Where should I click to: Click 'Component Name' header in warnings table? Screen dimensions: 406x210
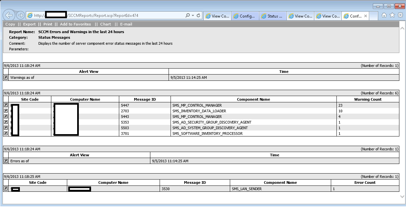point(253,99)
